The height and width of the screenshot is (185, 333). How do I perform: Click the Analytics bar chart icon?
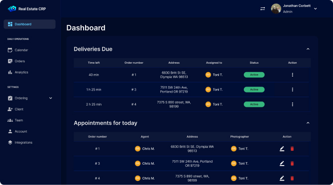point(10,72)
